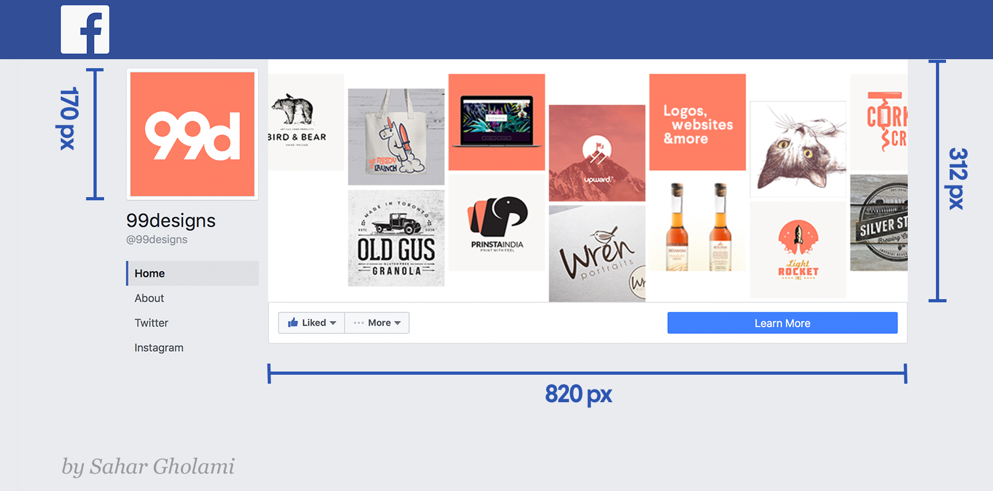This screenshot has width=993, height=491.
Task: Click the three-dots icon beside More
Action: (x=359, y=323)
